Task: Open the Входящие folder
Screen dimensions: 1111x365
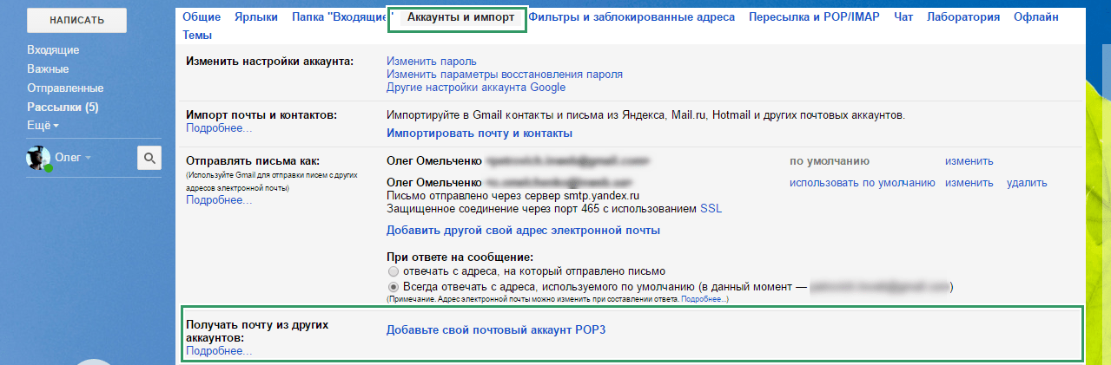Action: (x=53, y=49)
